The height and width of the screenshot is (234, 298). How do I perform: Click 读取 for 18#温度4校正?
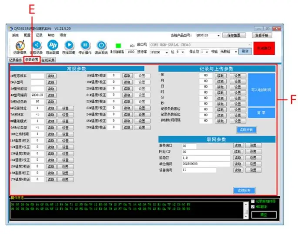tap(127, 76)
